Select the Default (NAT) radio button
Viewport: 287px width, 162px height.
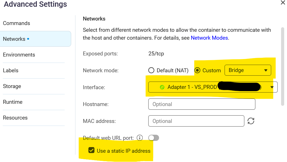[151, 70]
